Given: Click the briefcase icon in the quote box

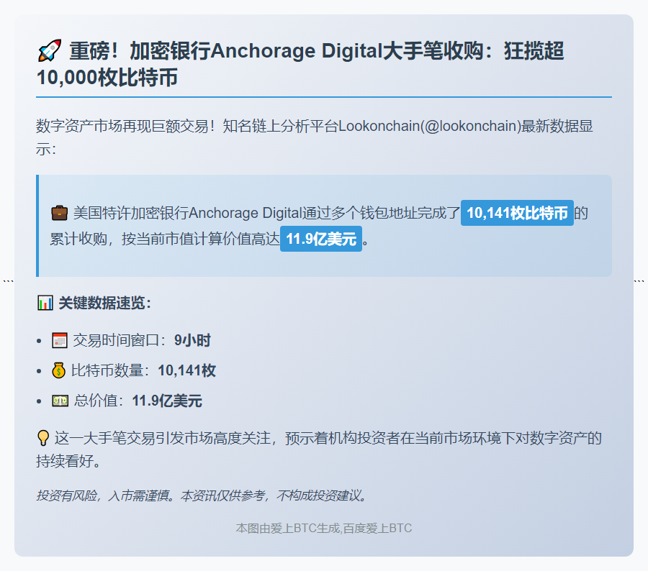Looking at the screenshot, I should coord(59,214).
